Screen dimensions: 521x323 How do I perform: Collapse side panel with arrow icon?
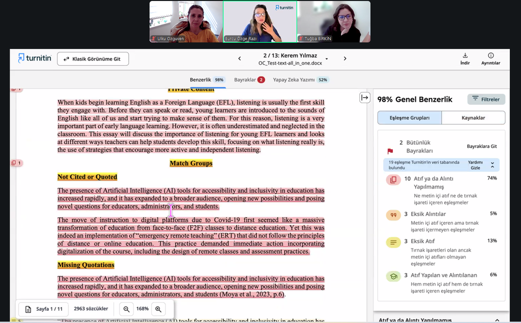tap(365, 98)
